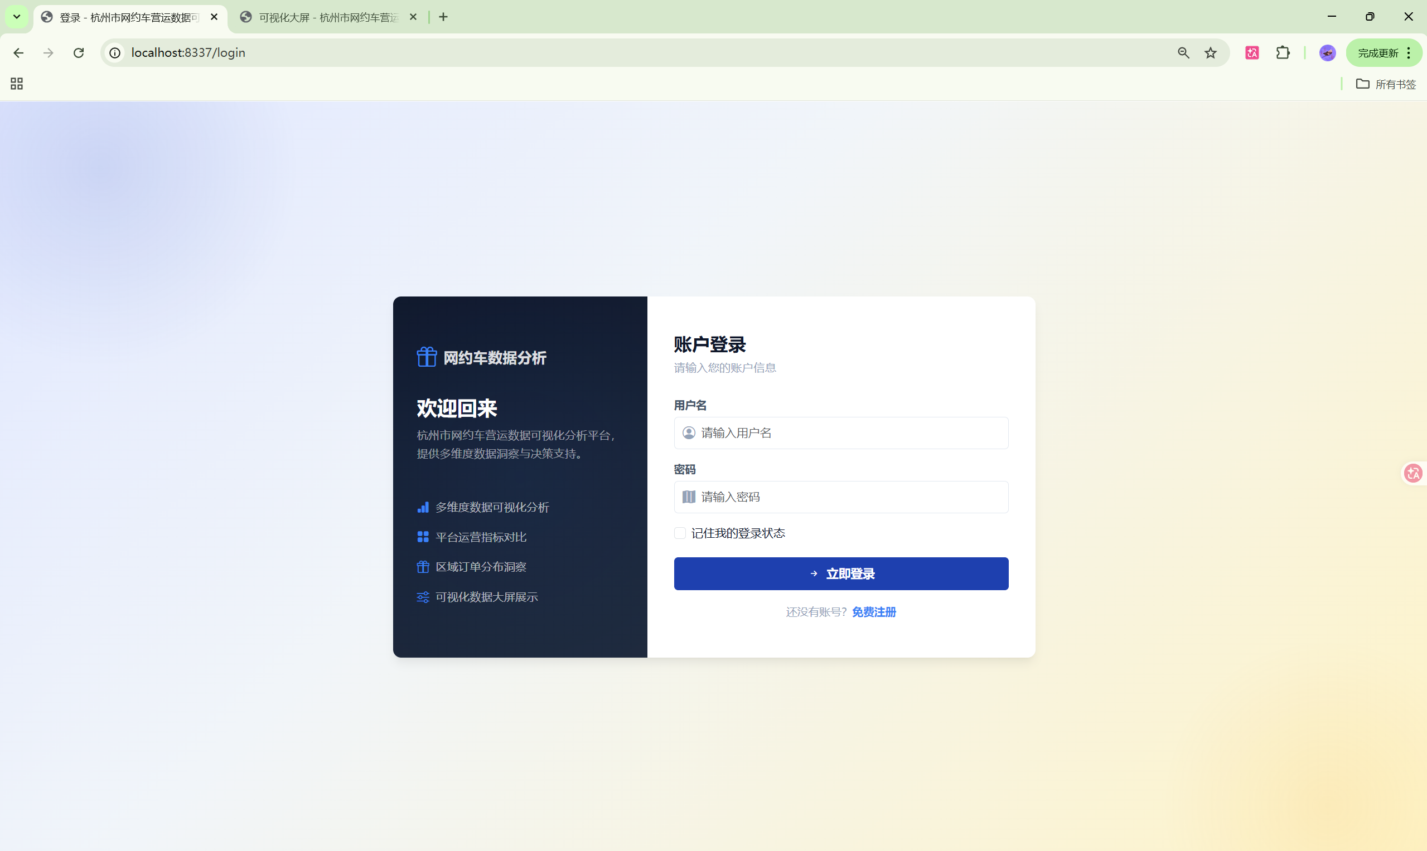Click the zoom search icon in address bar
This screenshot has height=851, width=1427.
tap(1183, 52)
